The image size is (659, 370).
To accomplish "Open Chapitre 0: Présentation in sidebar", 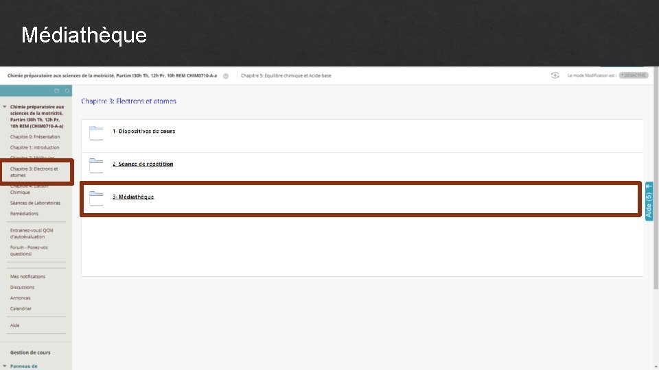I will point(35,137).
